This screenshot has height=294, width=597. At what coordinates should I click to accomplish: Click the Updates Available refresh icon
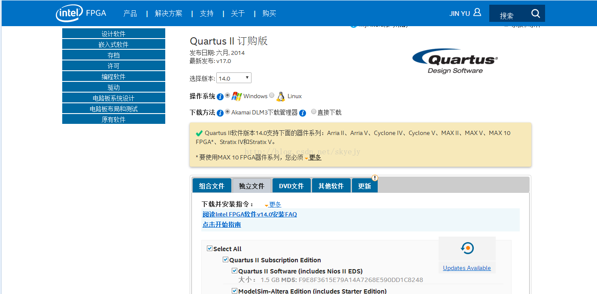click(x=467, y=248)
